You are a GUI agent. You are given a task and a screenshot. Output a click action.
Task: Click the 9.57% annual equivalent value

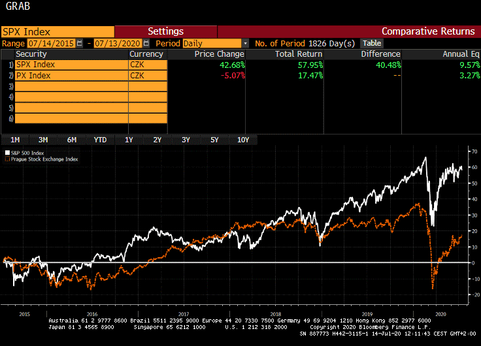pyautogui.click(x=470, y=65)
